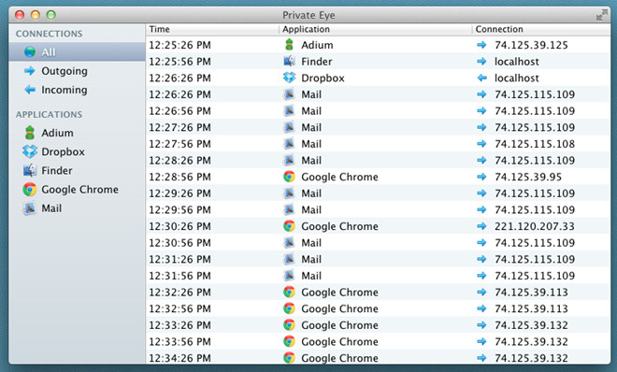
Task: Click the outgoing arrow beside 74.125.39.95
Action: point(481,177)
